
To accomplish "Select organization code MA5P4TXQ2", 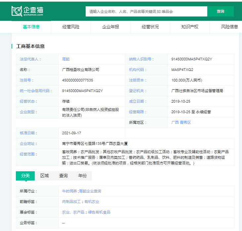I will point(182,70).
